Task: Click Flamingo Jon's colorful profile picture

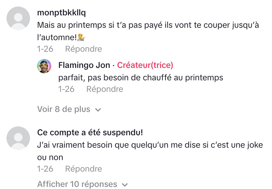Action: 44,66
